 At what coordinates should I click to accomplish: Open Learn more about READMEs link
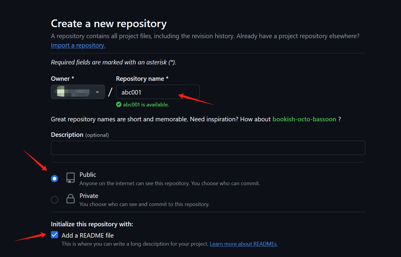[x=244, y=244]
